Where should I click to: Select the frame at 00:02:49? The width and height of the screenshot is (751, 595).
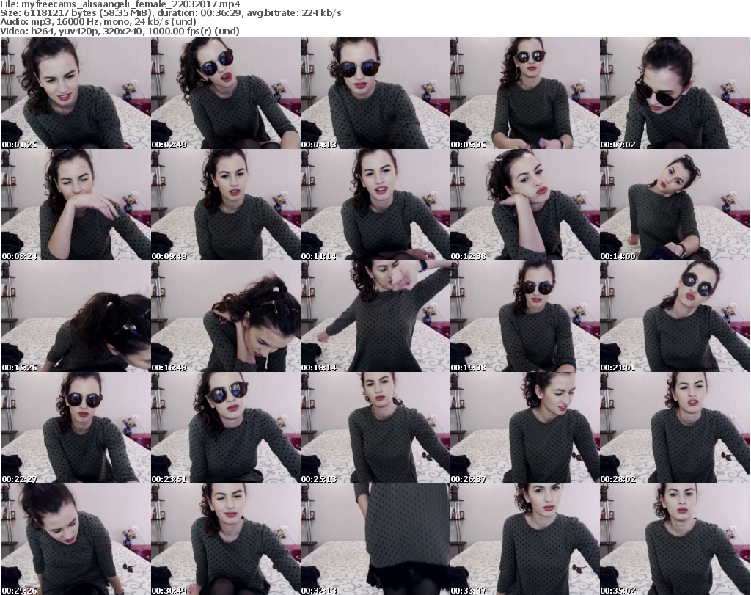coord(226,93)
